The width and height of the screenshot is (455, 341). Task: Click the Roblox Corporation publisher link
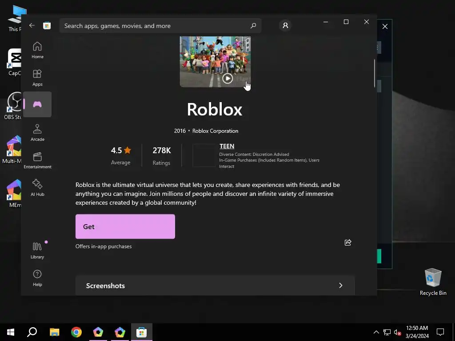click(x=216, y=131)
